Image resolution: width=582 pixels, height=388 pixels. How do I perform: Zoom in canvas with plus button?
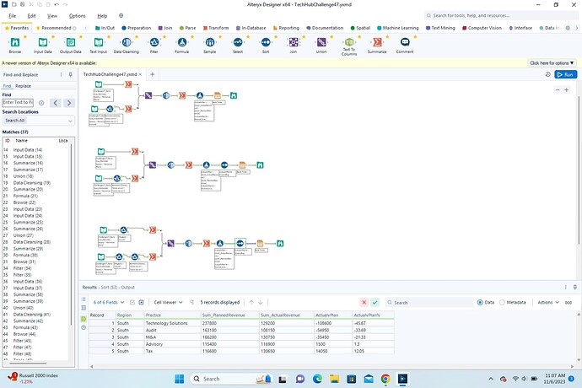click(x=567, y=90)
